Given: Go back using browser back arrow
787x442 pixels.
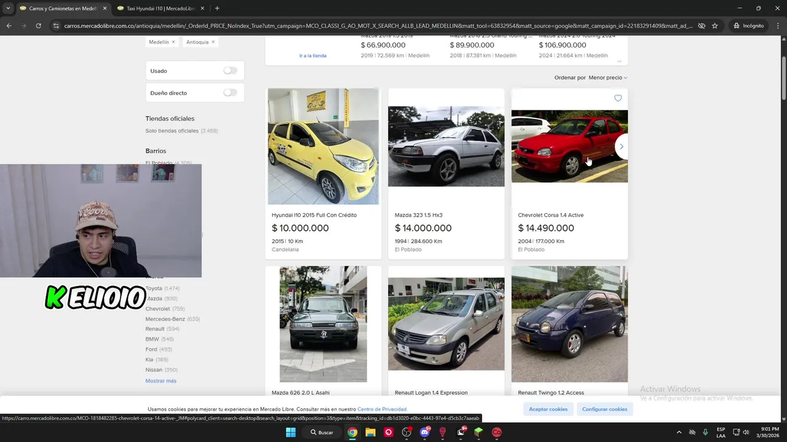Looking at the screenshot, I should pyautogui.click(x=9, y=26).
